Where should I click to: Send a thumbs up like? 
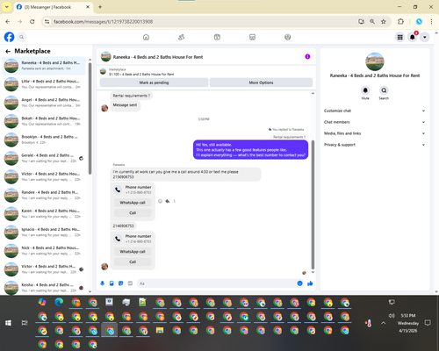click(310, 283)
